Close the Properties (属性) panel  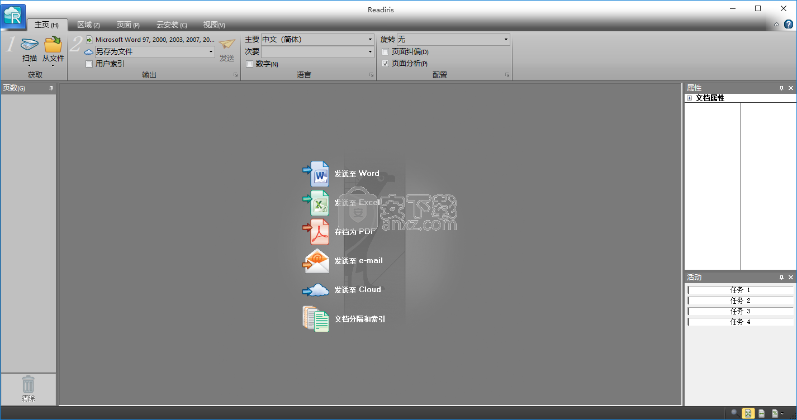point(791,88)
